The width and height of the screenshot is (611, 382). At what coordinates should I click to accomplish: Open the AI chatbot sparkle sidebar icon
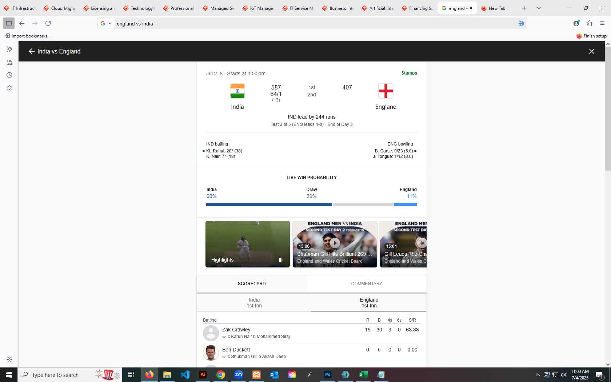(9, 49)
